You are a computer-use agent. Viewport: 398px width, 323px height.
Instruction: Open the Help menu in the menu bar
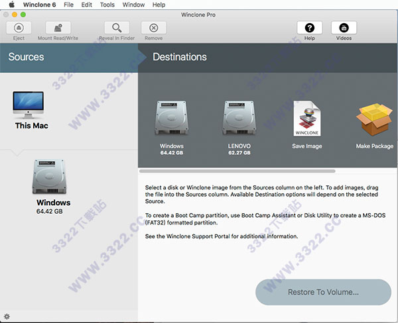coord(159,5)
